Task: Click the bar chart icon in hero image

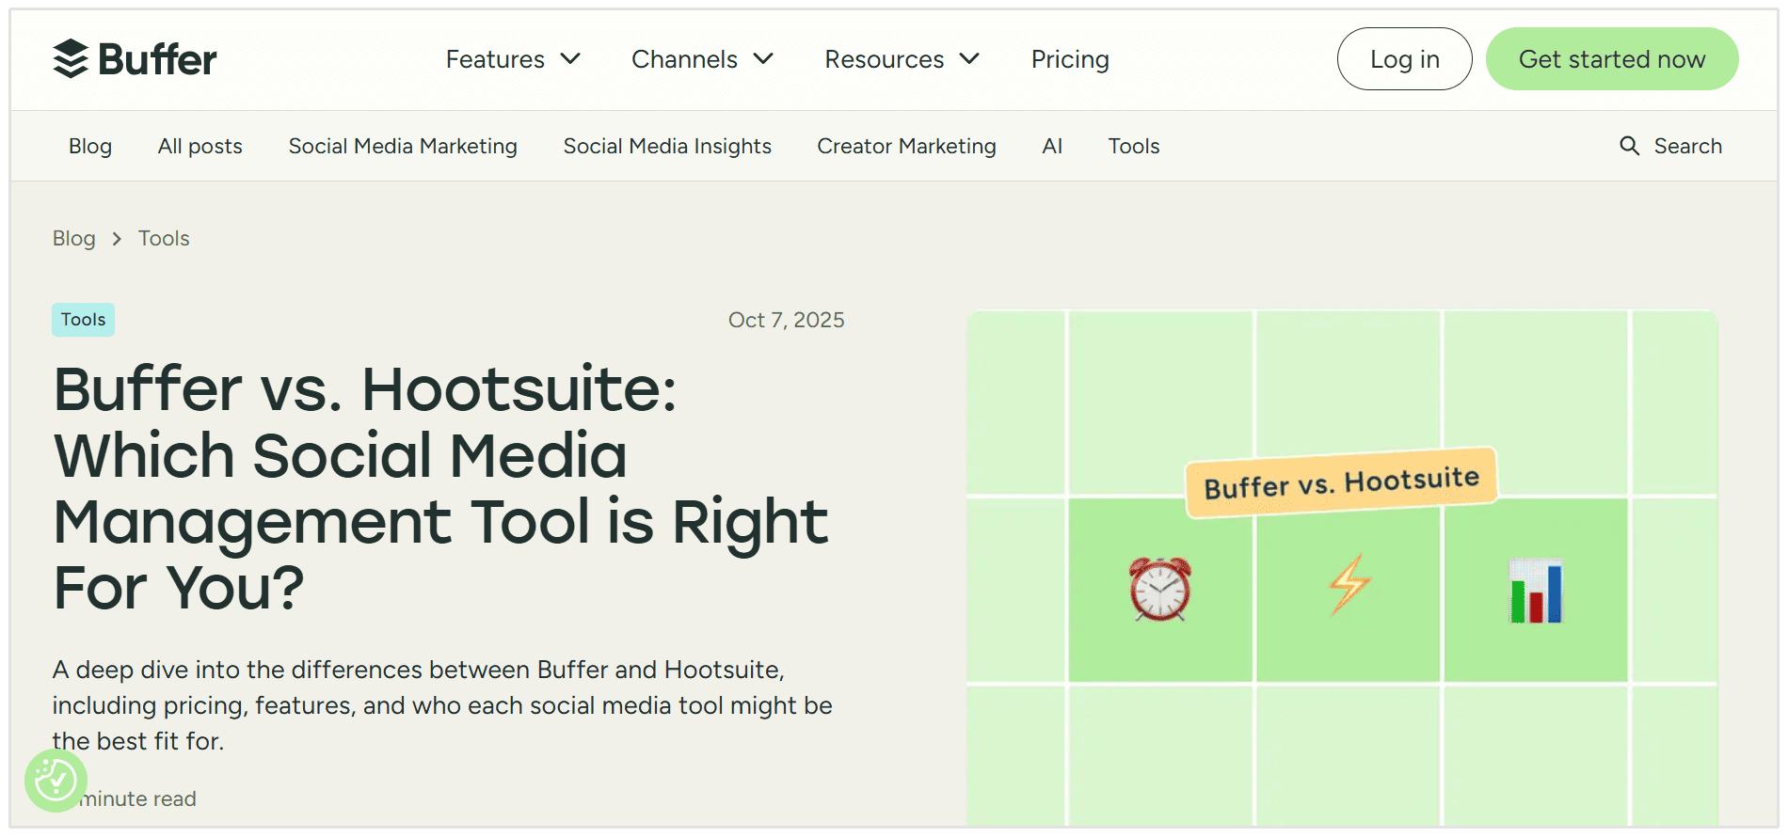Action: [x=1536, y=591]
